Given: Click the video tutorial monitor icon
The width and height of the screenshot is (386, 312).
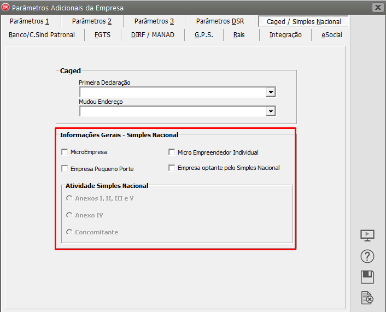Looking at the screenshot, I should click(367, 236).
